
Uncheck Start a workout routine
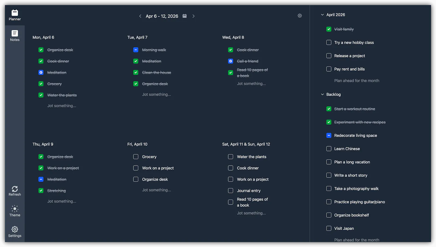[x=329, y=109]
